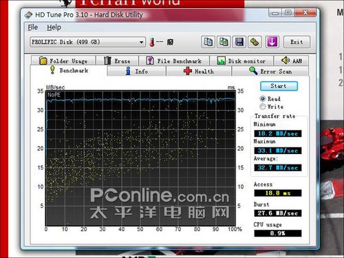Viewport: 344px width, 258px height.
Task: Click the benchmark graph area
Action: click(140, 158)
